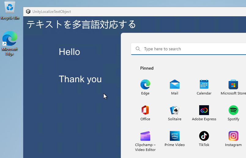Viewport: 246px width, 158px height.
Task: Launch Mail from pinned apps
Action: coord(175,87)
